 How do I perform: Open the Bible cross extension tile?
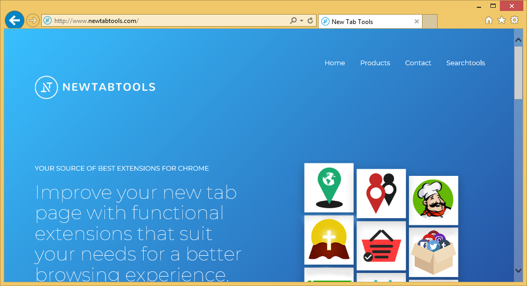329,240
